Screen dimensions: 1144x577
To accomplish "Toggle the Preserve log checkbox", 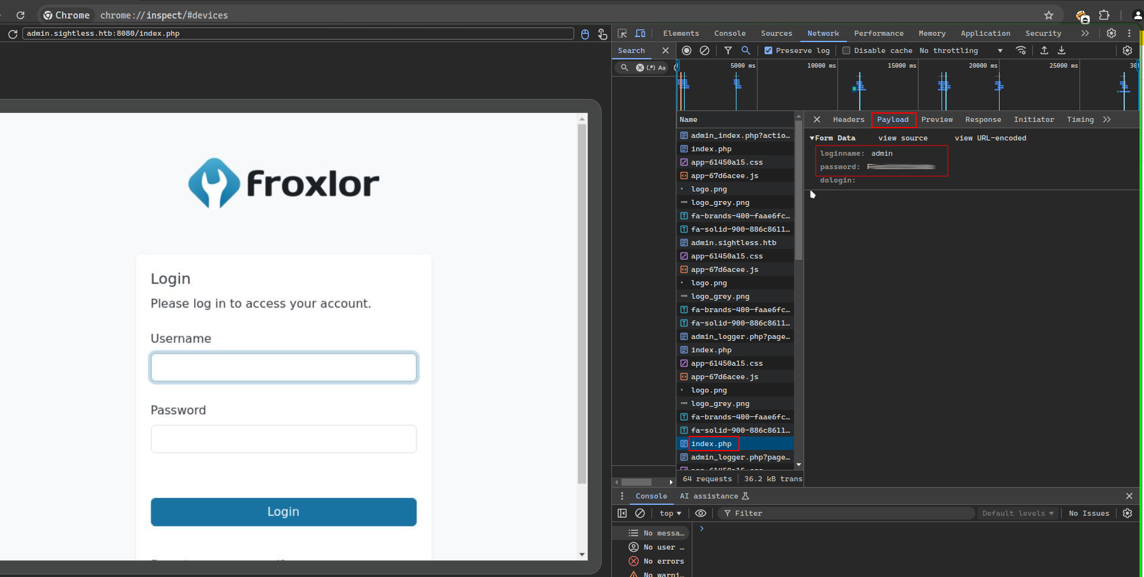I will [768, 50].
